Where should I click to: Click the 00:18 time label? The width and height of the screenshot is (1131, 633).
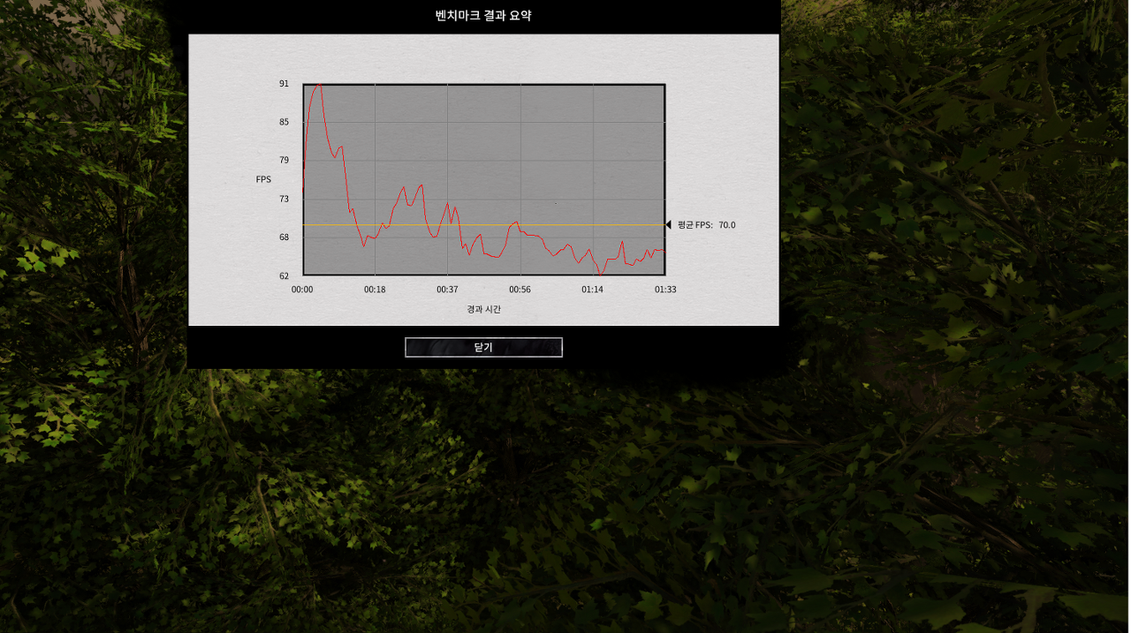point(375,290)
